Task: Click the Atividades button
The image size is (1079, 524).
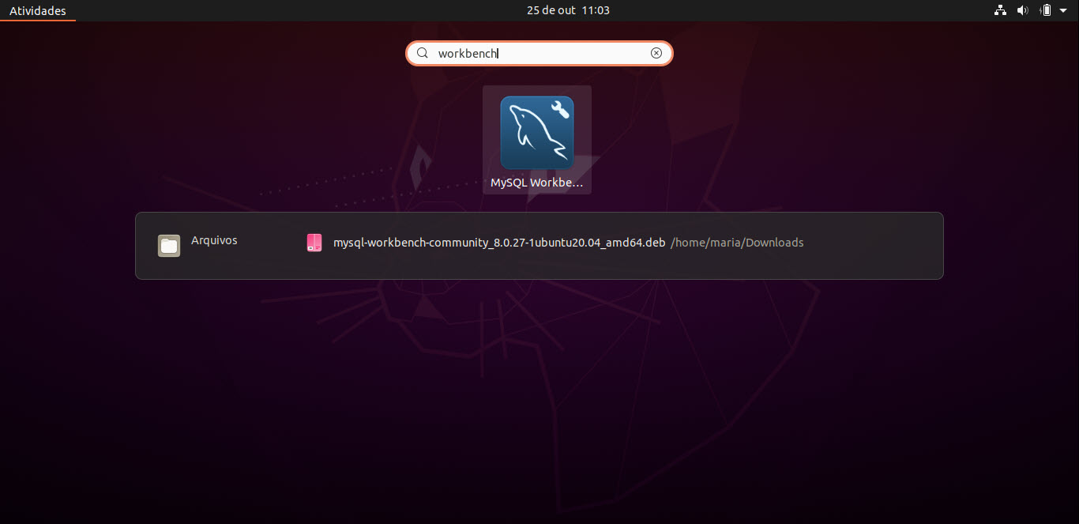Action: coord(38,10)
